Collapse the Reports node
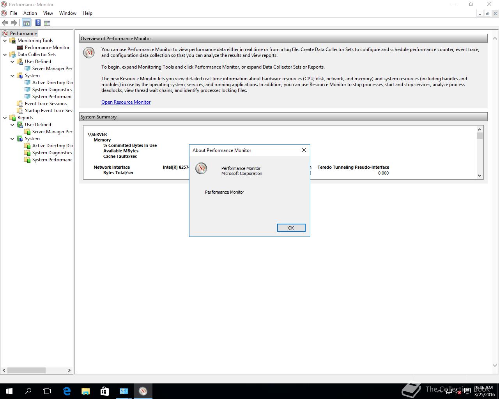499x399 pixels. click(5, 118)
